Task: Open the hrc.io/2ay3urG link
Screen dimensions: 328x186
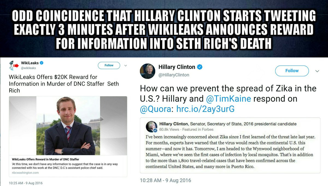Action: [205, 109]
